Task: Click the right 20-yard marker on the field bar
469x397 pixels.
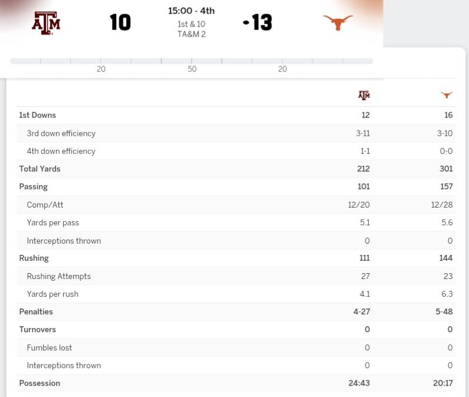Action: (282, 69)
